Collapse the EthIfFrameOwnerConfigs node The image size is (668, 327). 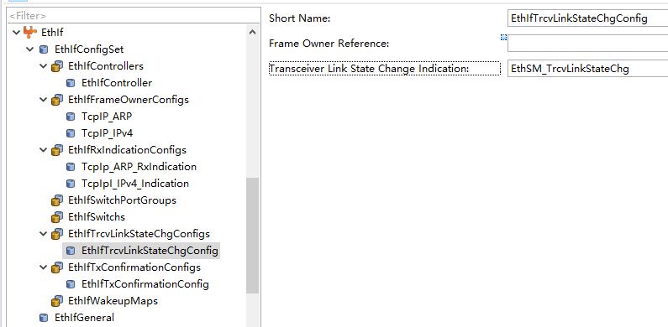44,100
